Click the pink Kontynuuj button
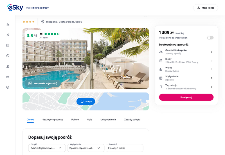 tap(186, 97)
